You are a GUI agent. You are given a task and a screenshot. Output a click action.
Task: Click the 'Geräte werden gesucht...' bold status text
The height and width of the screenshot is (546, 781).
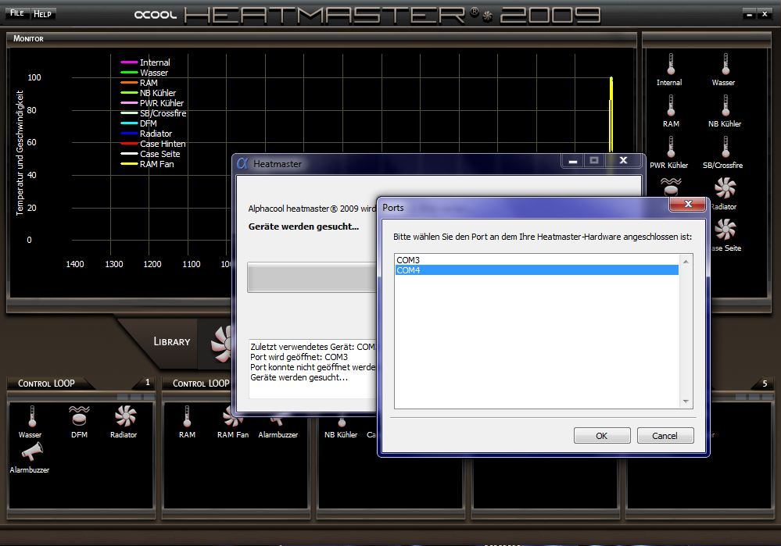pyautogui.click(x=303, y=227)
